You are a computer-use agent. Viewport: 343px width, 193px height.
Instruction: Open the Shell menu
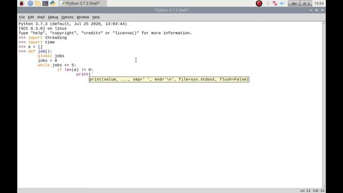pos(41,17)
